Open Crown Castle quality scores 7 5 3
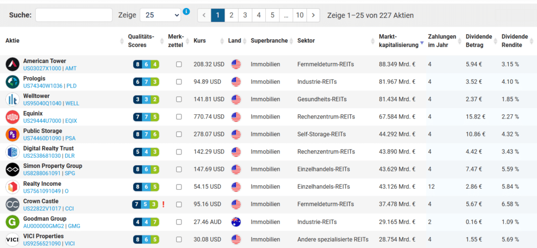 tap(145, 204)
